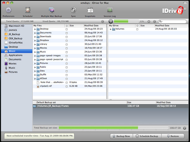Expand the Public folder
The width and height of the screenshot is (190, 142).
[x=35, y=67]
